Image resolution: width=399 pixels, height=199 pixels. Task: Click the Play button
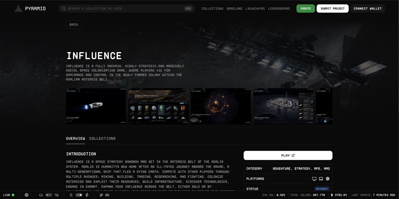(288, 155)
